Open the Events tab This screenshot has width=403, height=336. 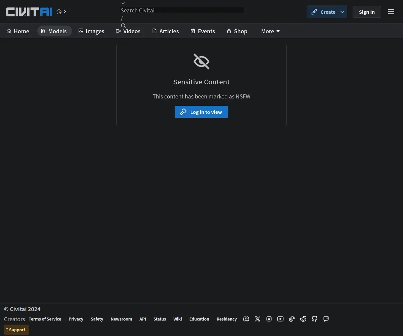pos(203,31)
